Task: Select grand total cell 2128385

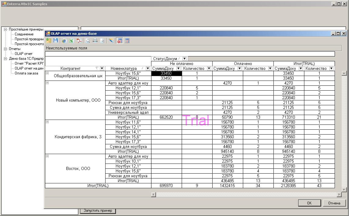Action: 288,185
